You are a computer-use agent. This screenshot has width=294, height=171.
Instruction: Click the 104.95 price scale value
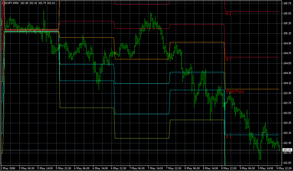point(287,43)
